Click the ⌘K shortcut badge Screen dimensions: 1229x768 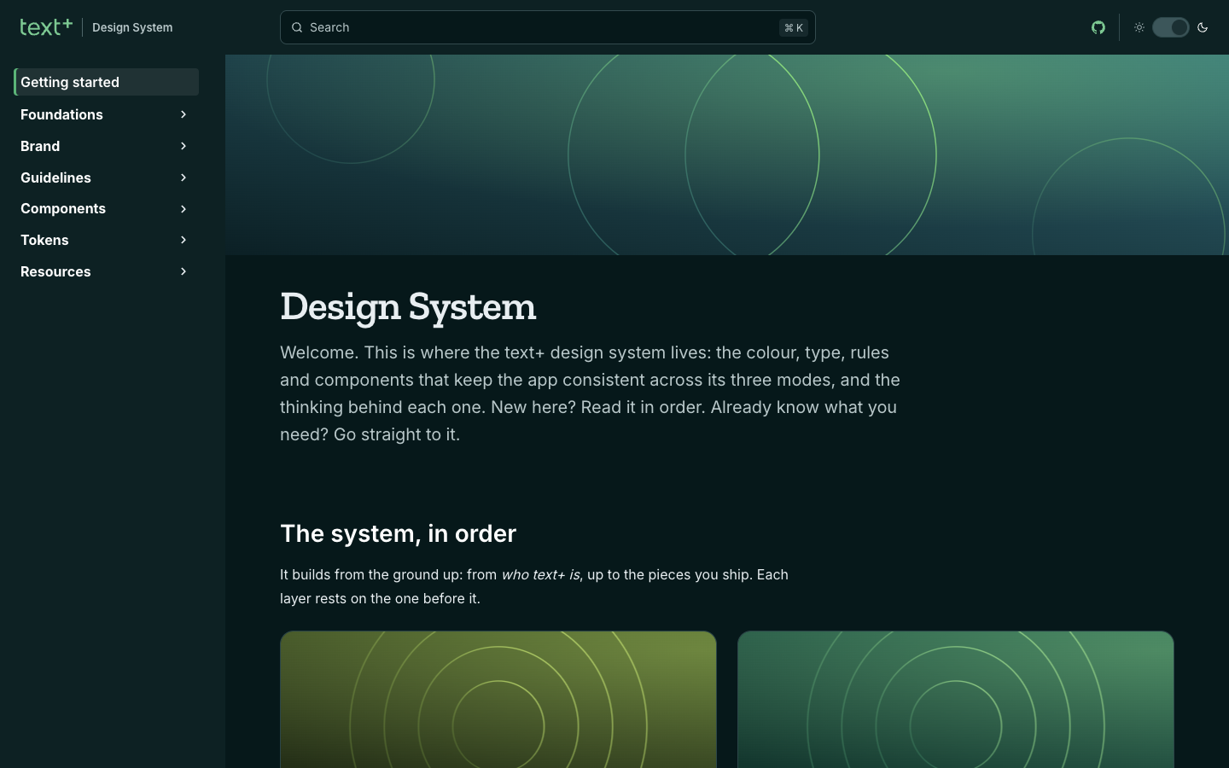794,27
